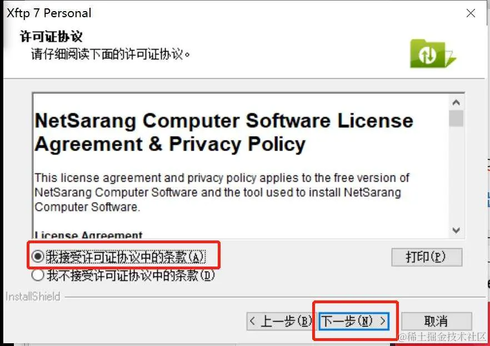
Task: Click the NetSarang License Agreement heading text
Action: tap(224, 132)
